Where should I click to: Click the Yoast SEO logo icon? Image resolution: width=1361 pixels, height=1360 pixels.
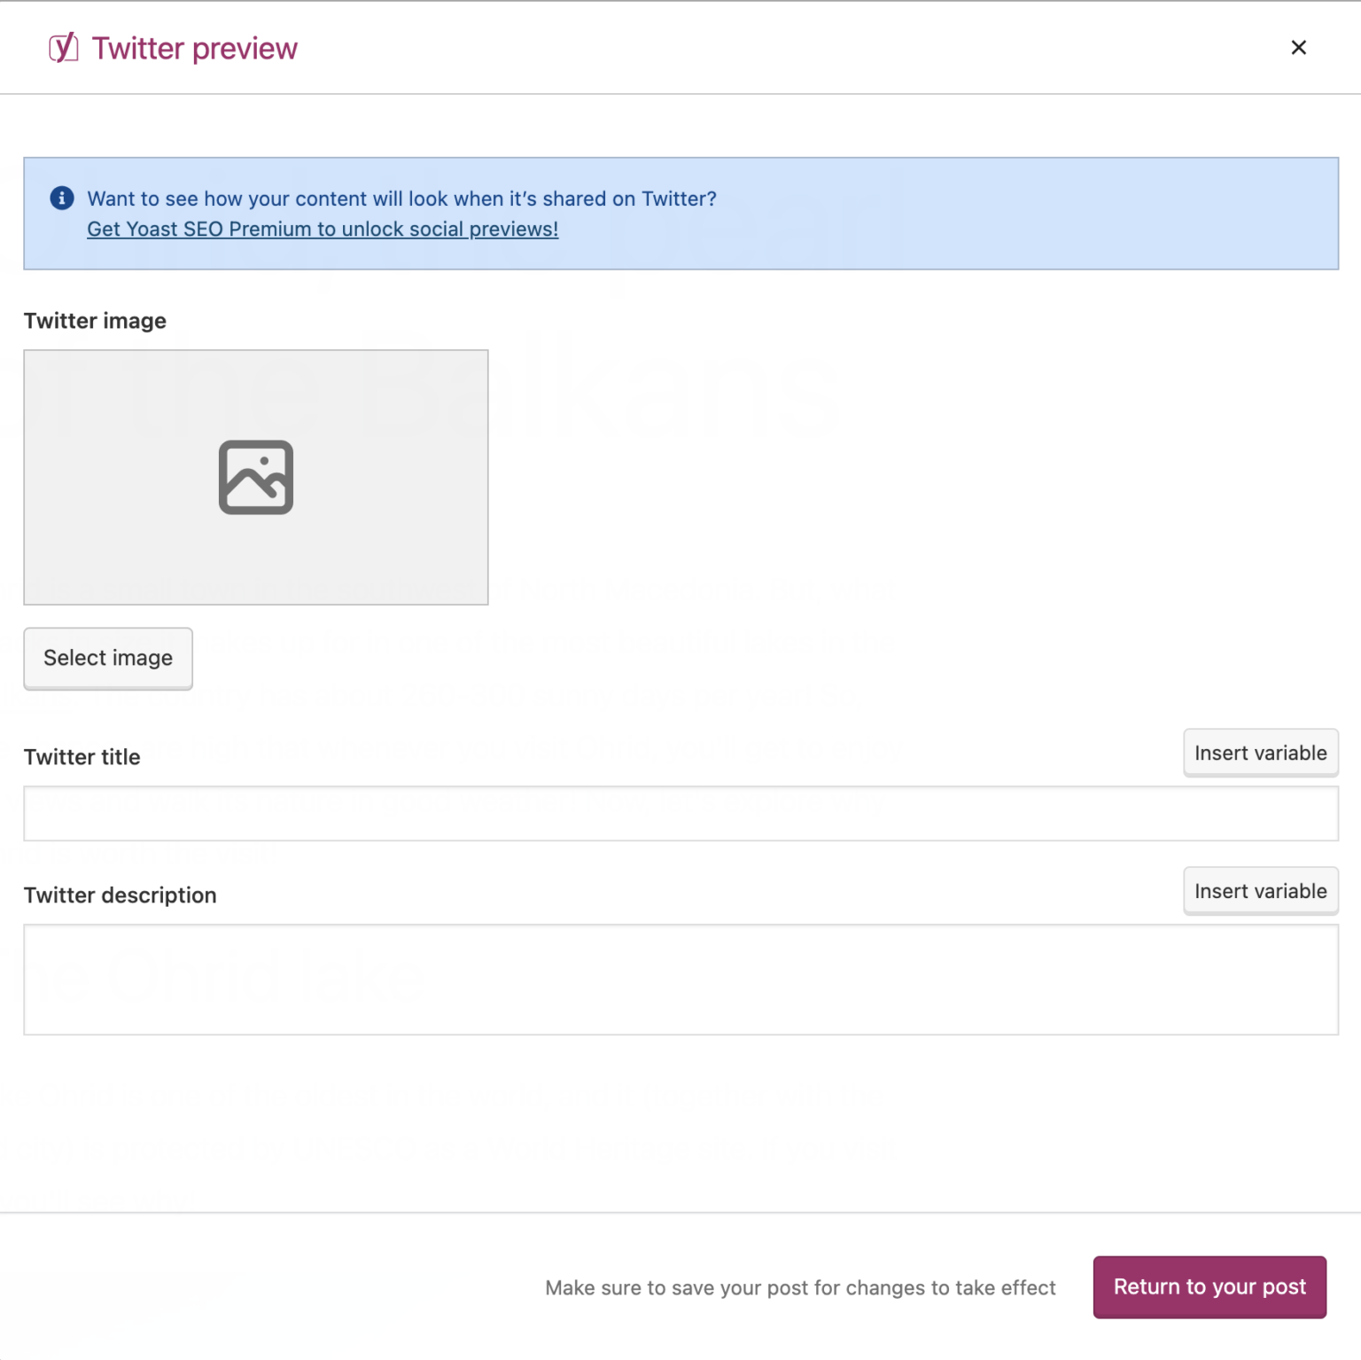click(x=62, y=48)
